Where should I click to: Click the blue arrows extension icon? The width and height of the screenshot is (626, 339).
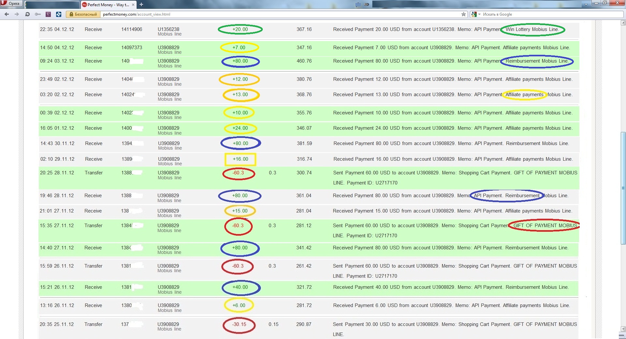59,14
